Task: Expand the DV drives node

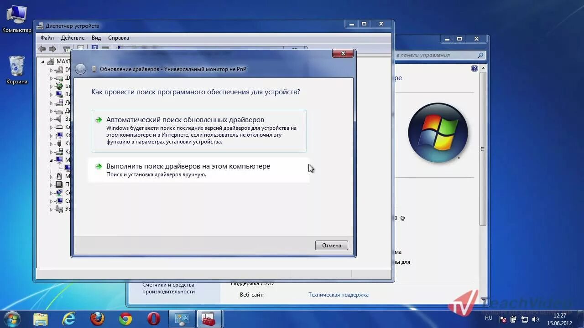Action: [x=52, y=70]
